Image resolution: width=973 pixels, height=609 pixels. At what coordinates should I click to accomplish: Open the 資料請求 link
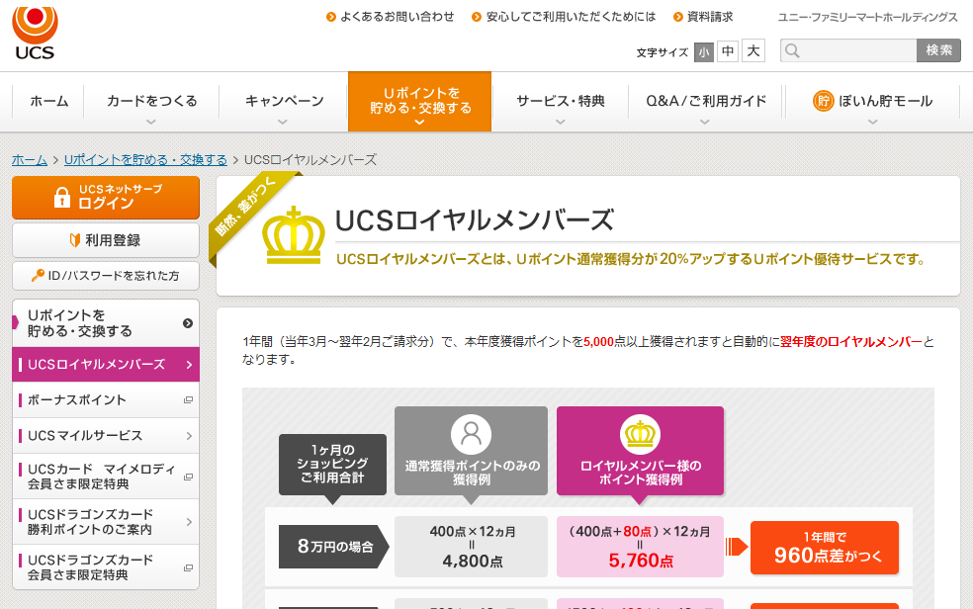click(710, 18)
